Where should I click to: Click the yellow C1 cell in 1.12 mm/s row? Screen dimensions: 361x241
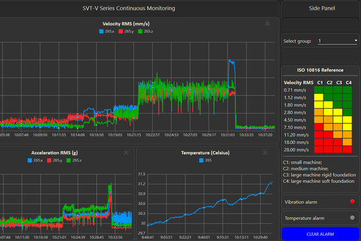click(319, 97)
